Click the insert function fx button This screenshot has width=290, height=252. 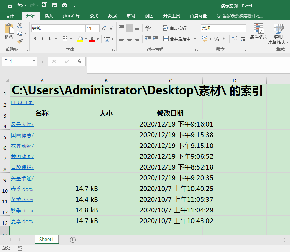pyautogui.click(x=79, y=61)
